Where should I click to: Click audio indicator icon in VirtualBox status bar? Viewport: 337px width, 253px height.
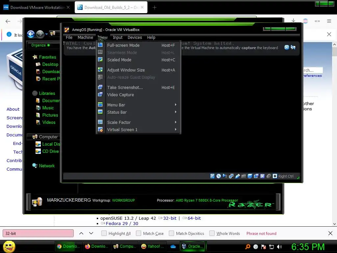(x=225, y=176)
